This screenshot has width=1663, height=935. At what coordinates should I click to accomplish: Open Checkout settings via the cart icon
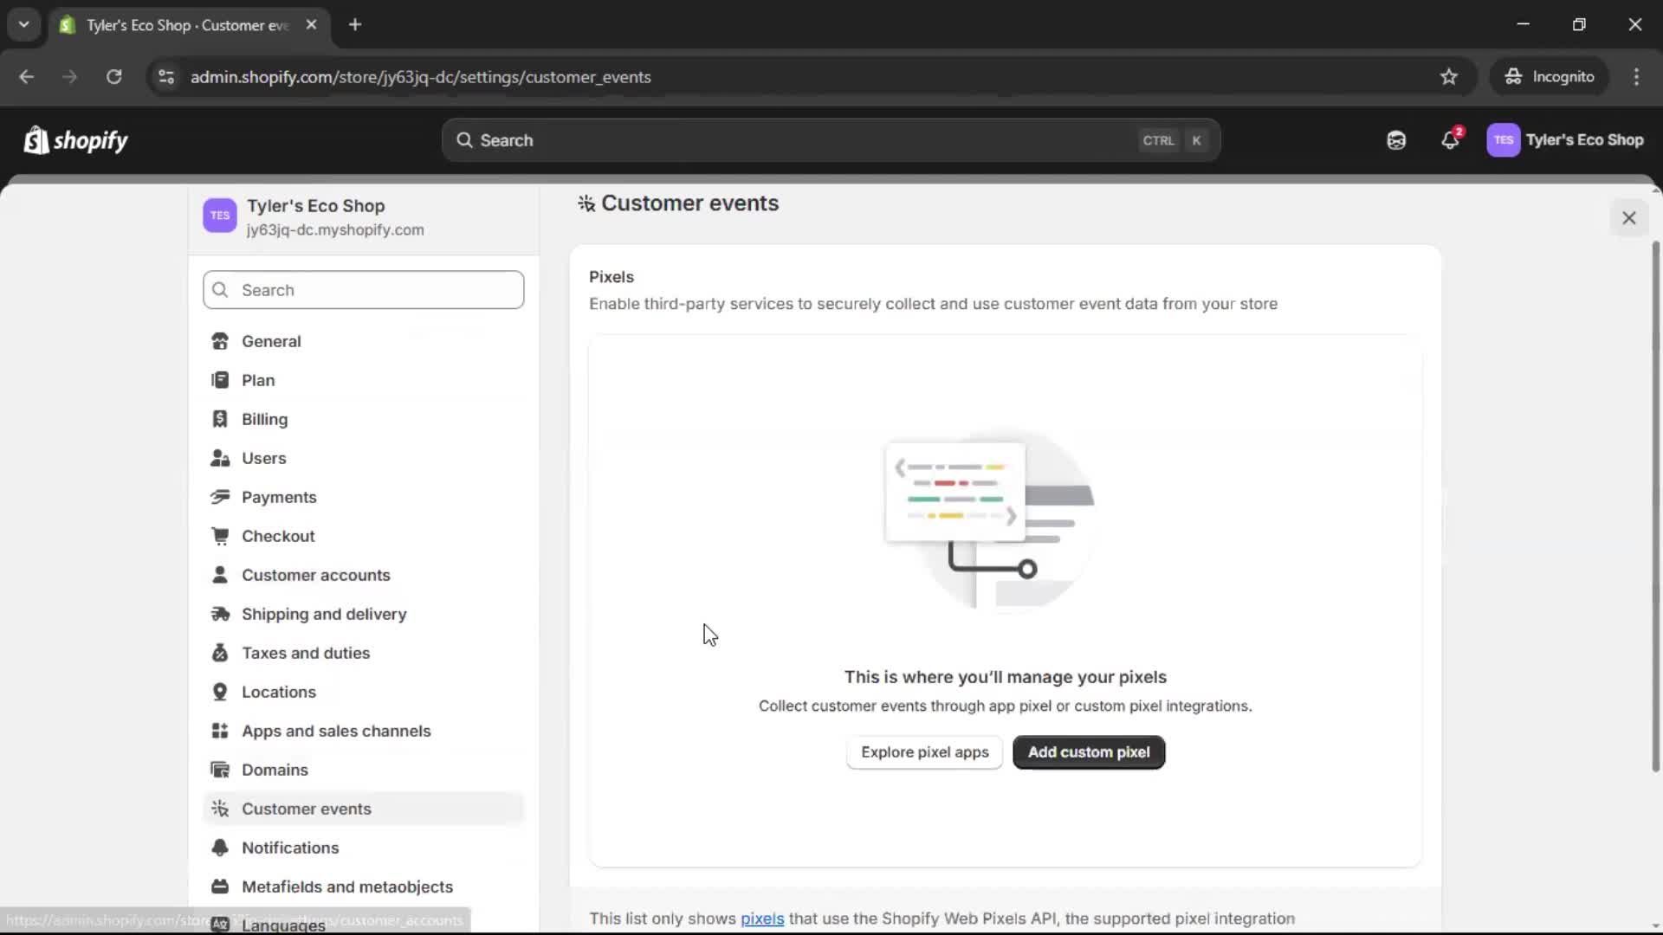pos(221,536)
